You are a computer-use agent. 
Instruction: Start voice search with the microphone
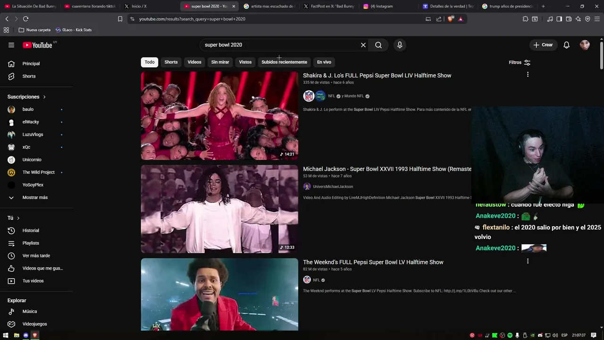pyautogui.click(x=400, y=45)
